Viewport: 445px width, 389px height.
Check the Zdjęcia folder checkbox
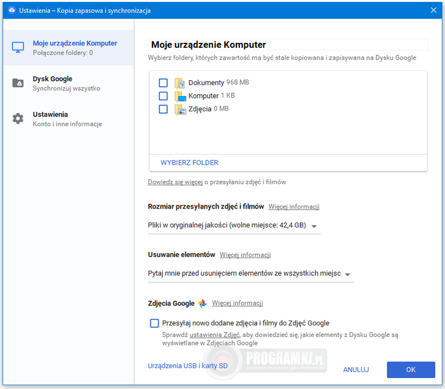click(x=163, y=109)
